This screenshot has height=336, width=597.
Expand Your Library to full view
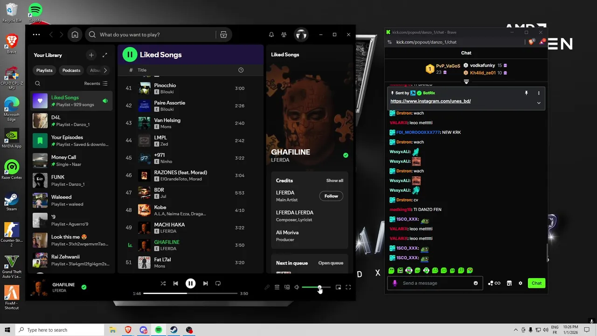pyautogui.click(x=105, y=55)
